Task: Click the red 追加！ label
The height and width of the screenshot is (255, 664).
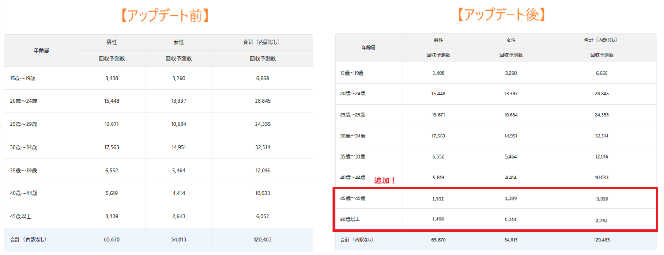Action: (384, 181)
